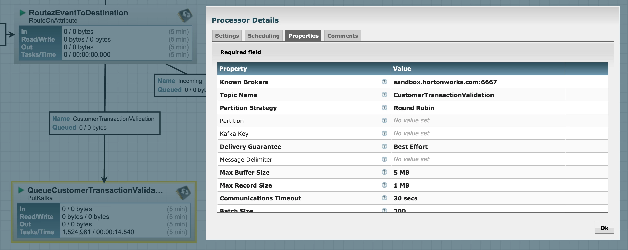Viewport: 628px width, 250px height.
Task: Click run status arrow of QueueCustomerTransactionValida processor
Action: tap(21, 190)
